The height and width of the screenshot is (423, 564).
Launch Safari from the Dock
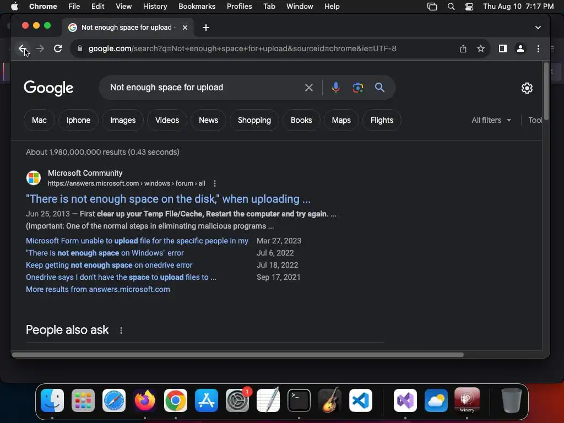pos(114,400)
